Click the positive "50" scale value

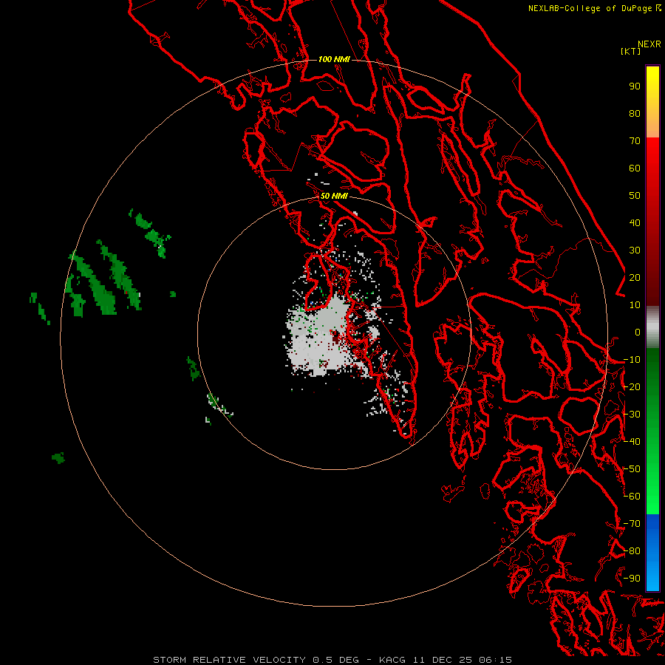point(635,196)
